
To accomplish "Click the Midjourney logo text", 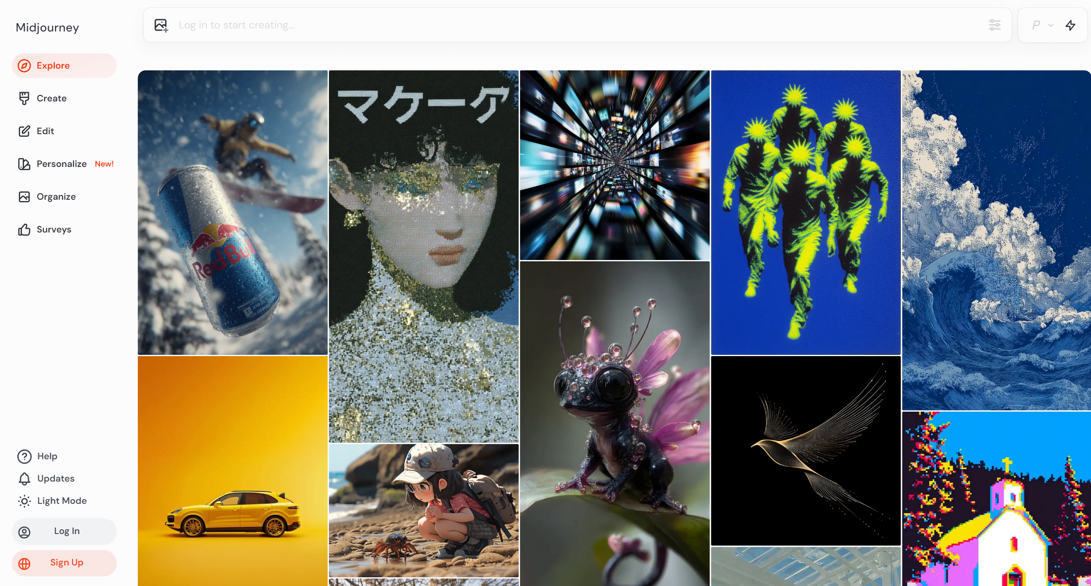I will [x=47, y=28].
